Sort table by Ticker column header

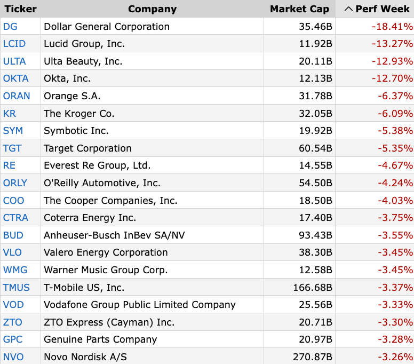pos(20,9)
